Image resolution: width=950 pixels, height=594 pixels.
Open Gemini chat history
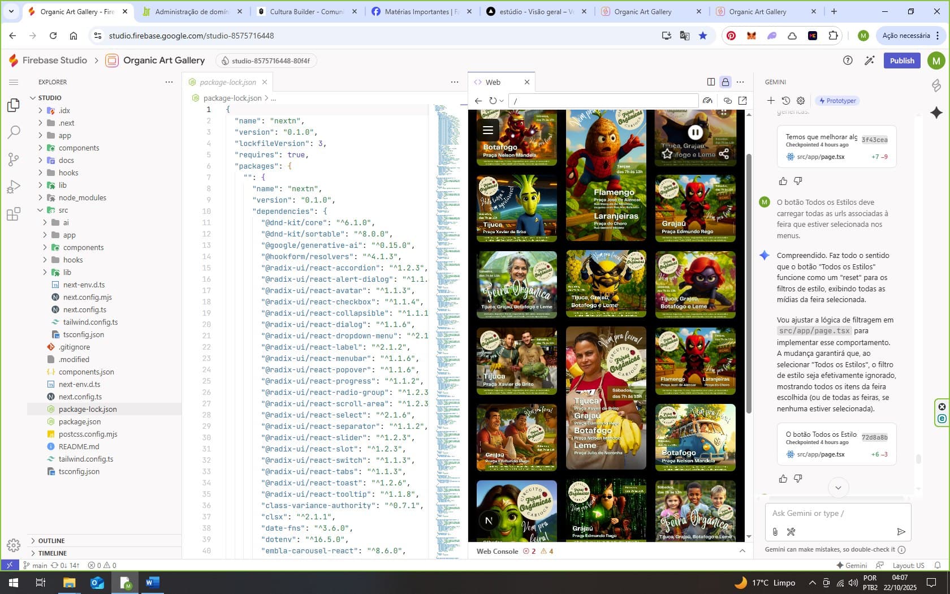(786, 101)
